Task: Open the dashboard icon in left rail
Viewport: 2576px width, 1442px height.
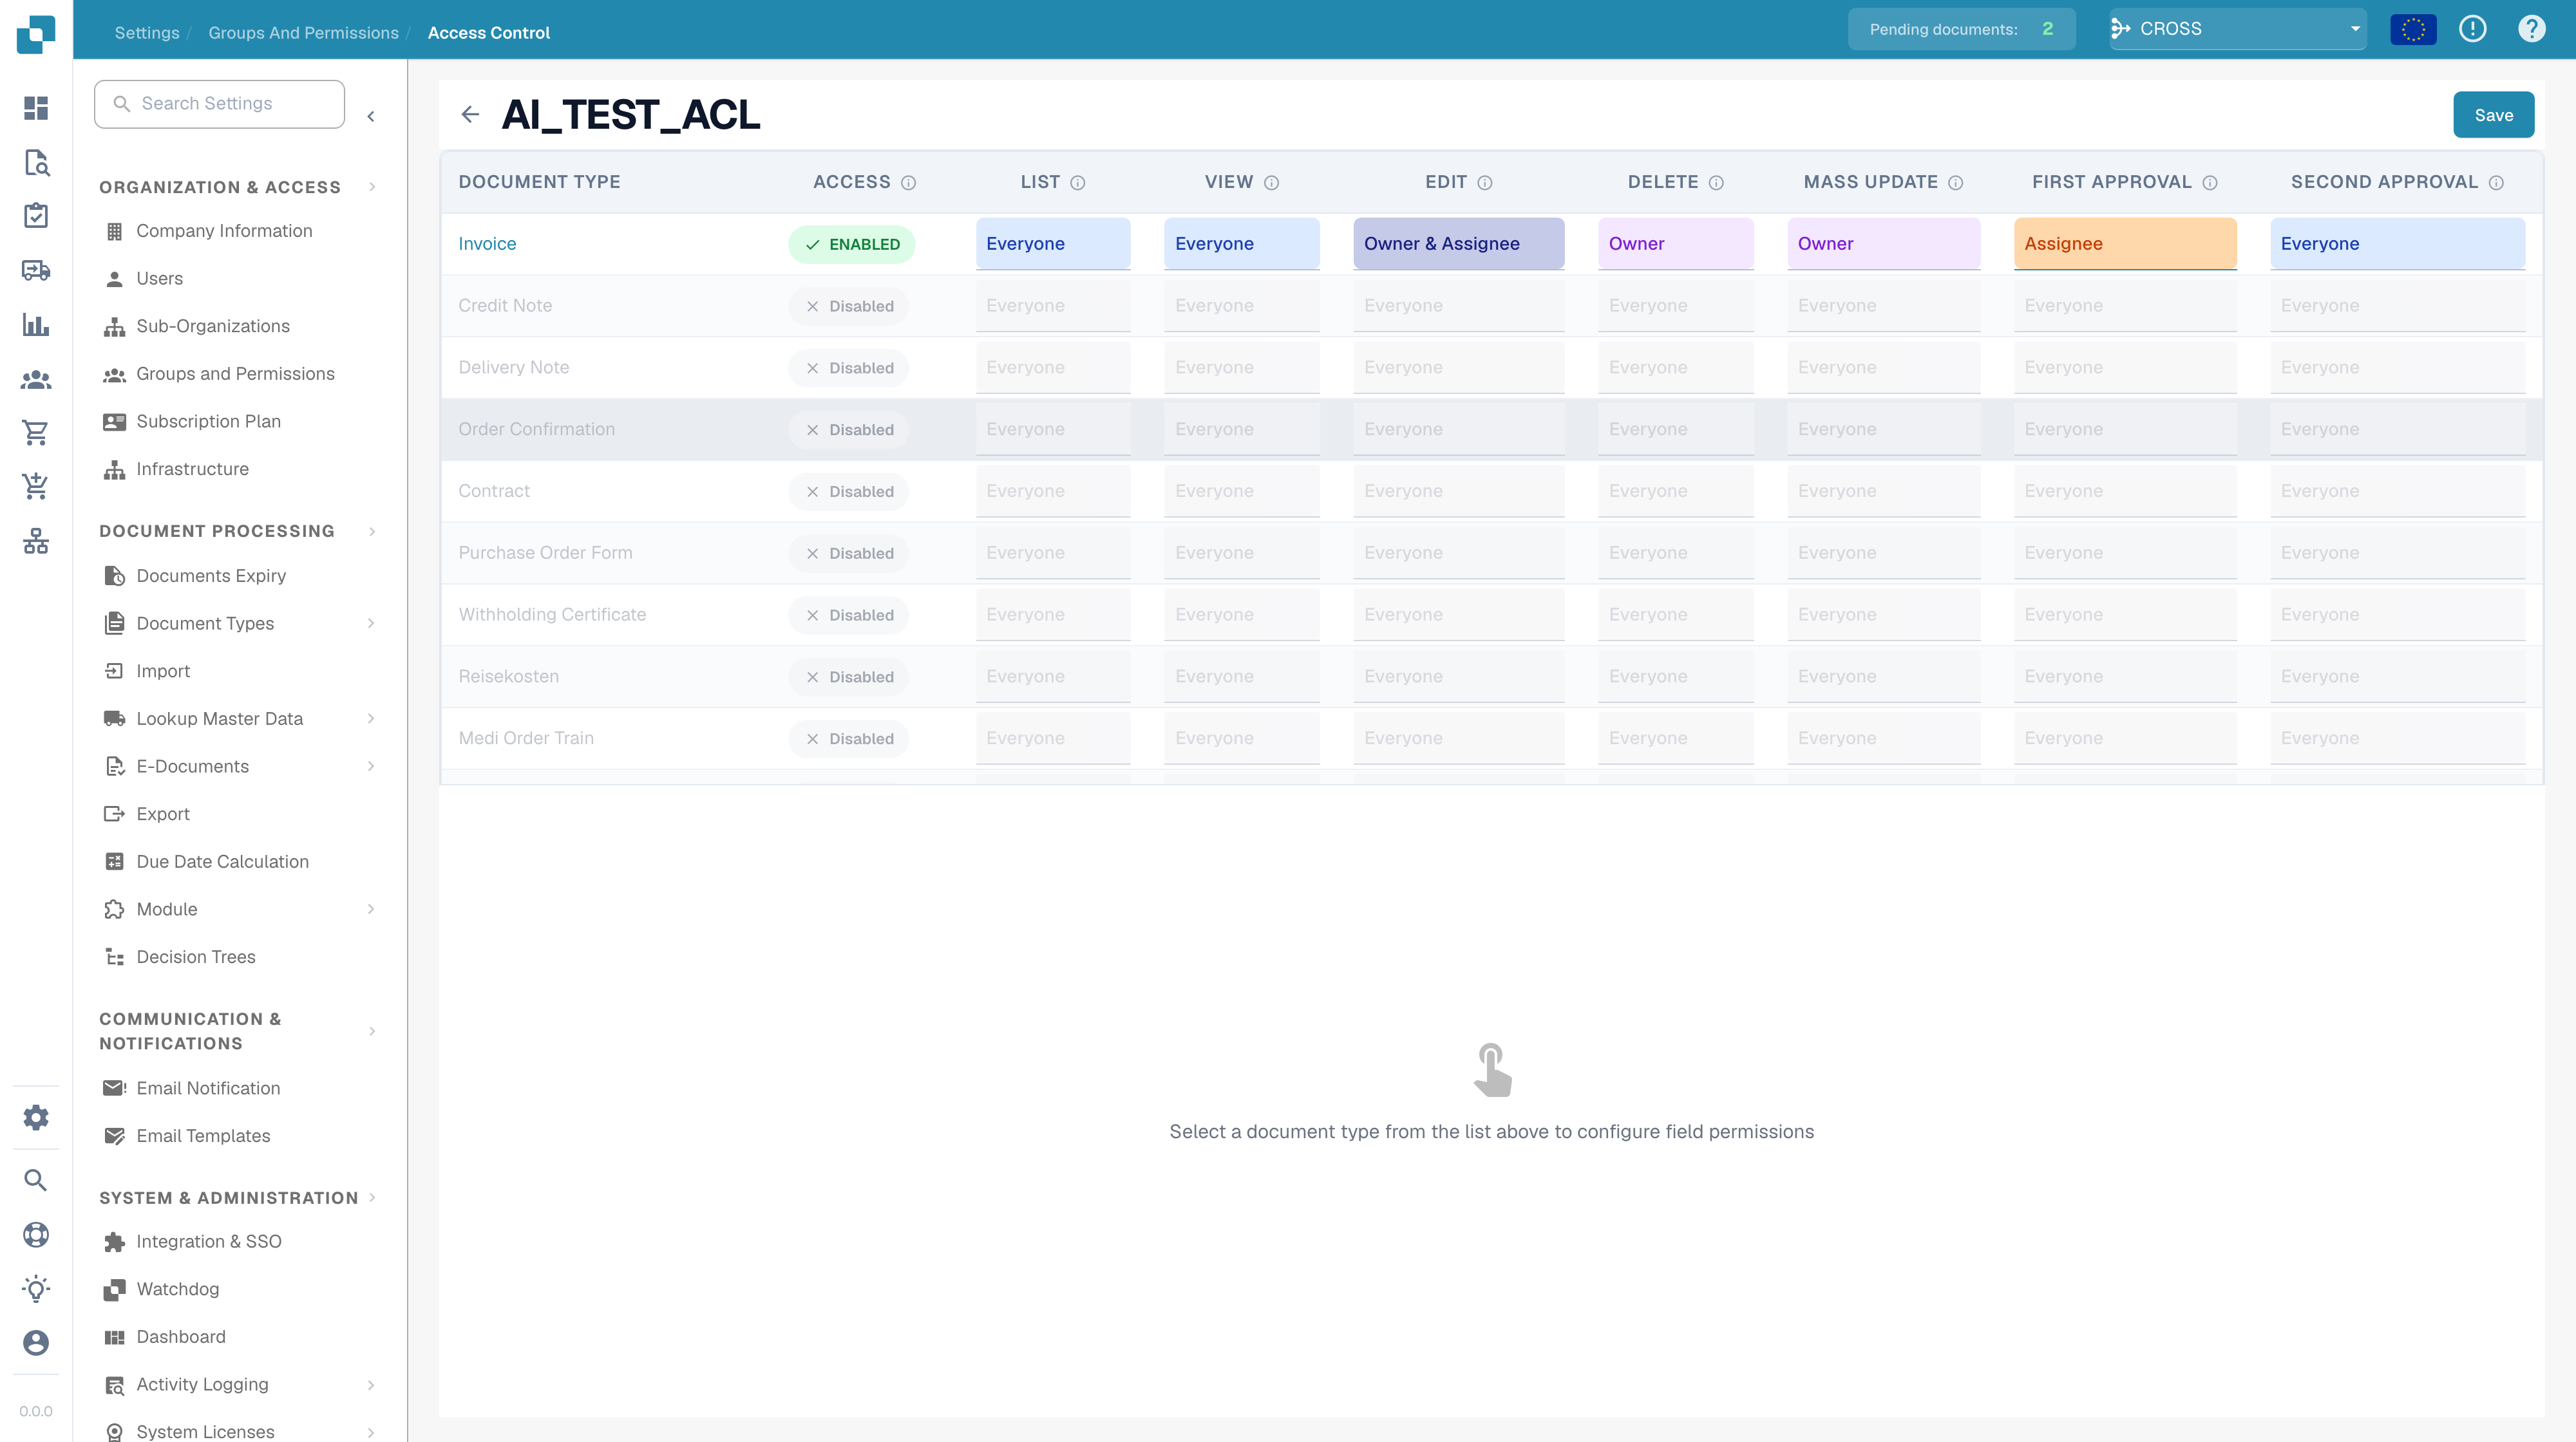Action: pos(36,108)
